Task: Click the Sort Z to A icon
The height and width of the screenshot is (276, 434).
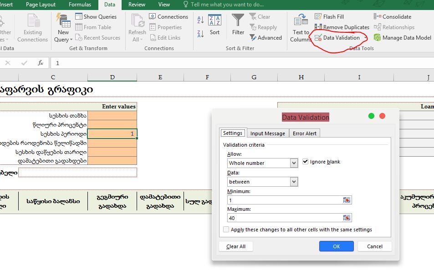Action: point(200,34)
